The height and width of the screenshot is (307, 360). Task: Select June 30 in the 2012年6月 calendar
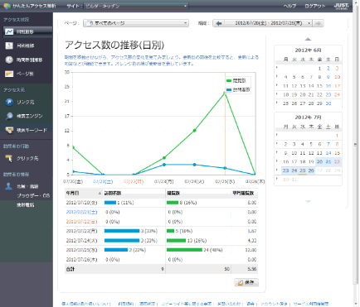328,103
